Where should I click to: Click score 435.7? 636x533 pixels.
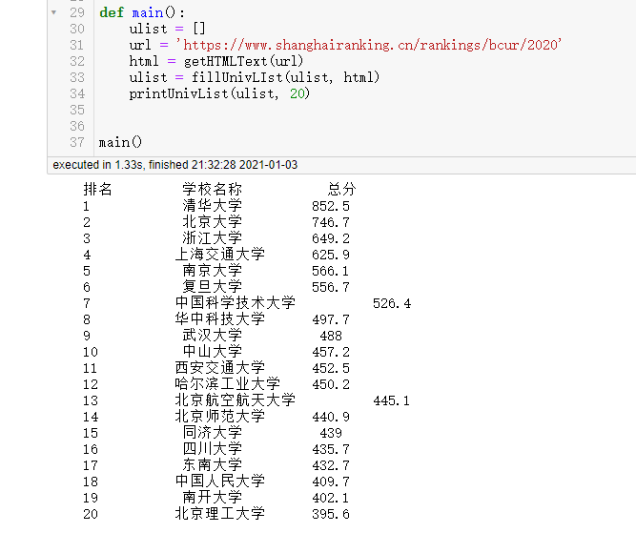point(331,449)
